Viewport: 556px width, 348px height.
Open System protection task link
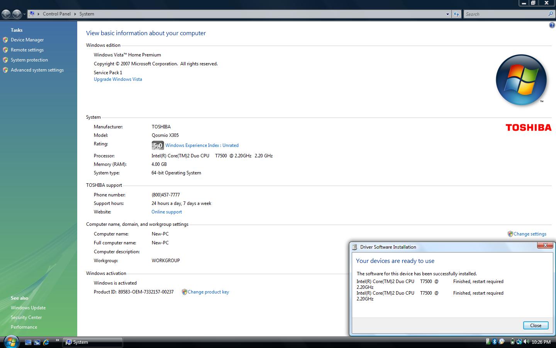29,60
